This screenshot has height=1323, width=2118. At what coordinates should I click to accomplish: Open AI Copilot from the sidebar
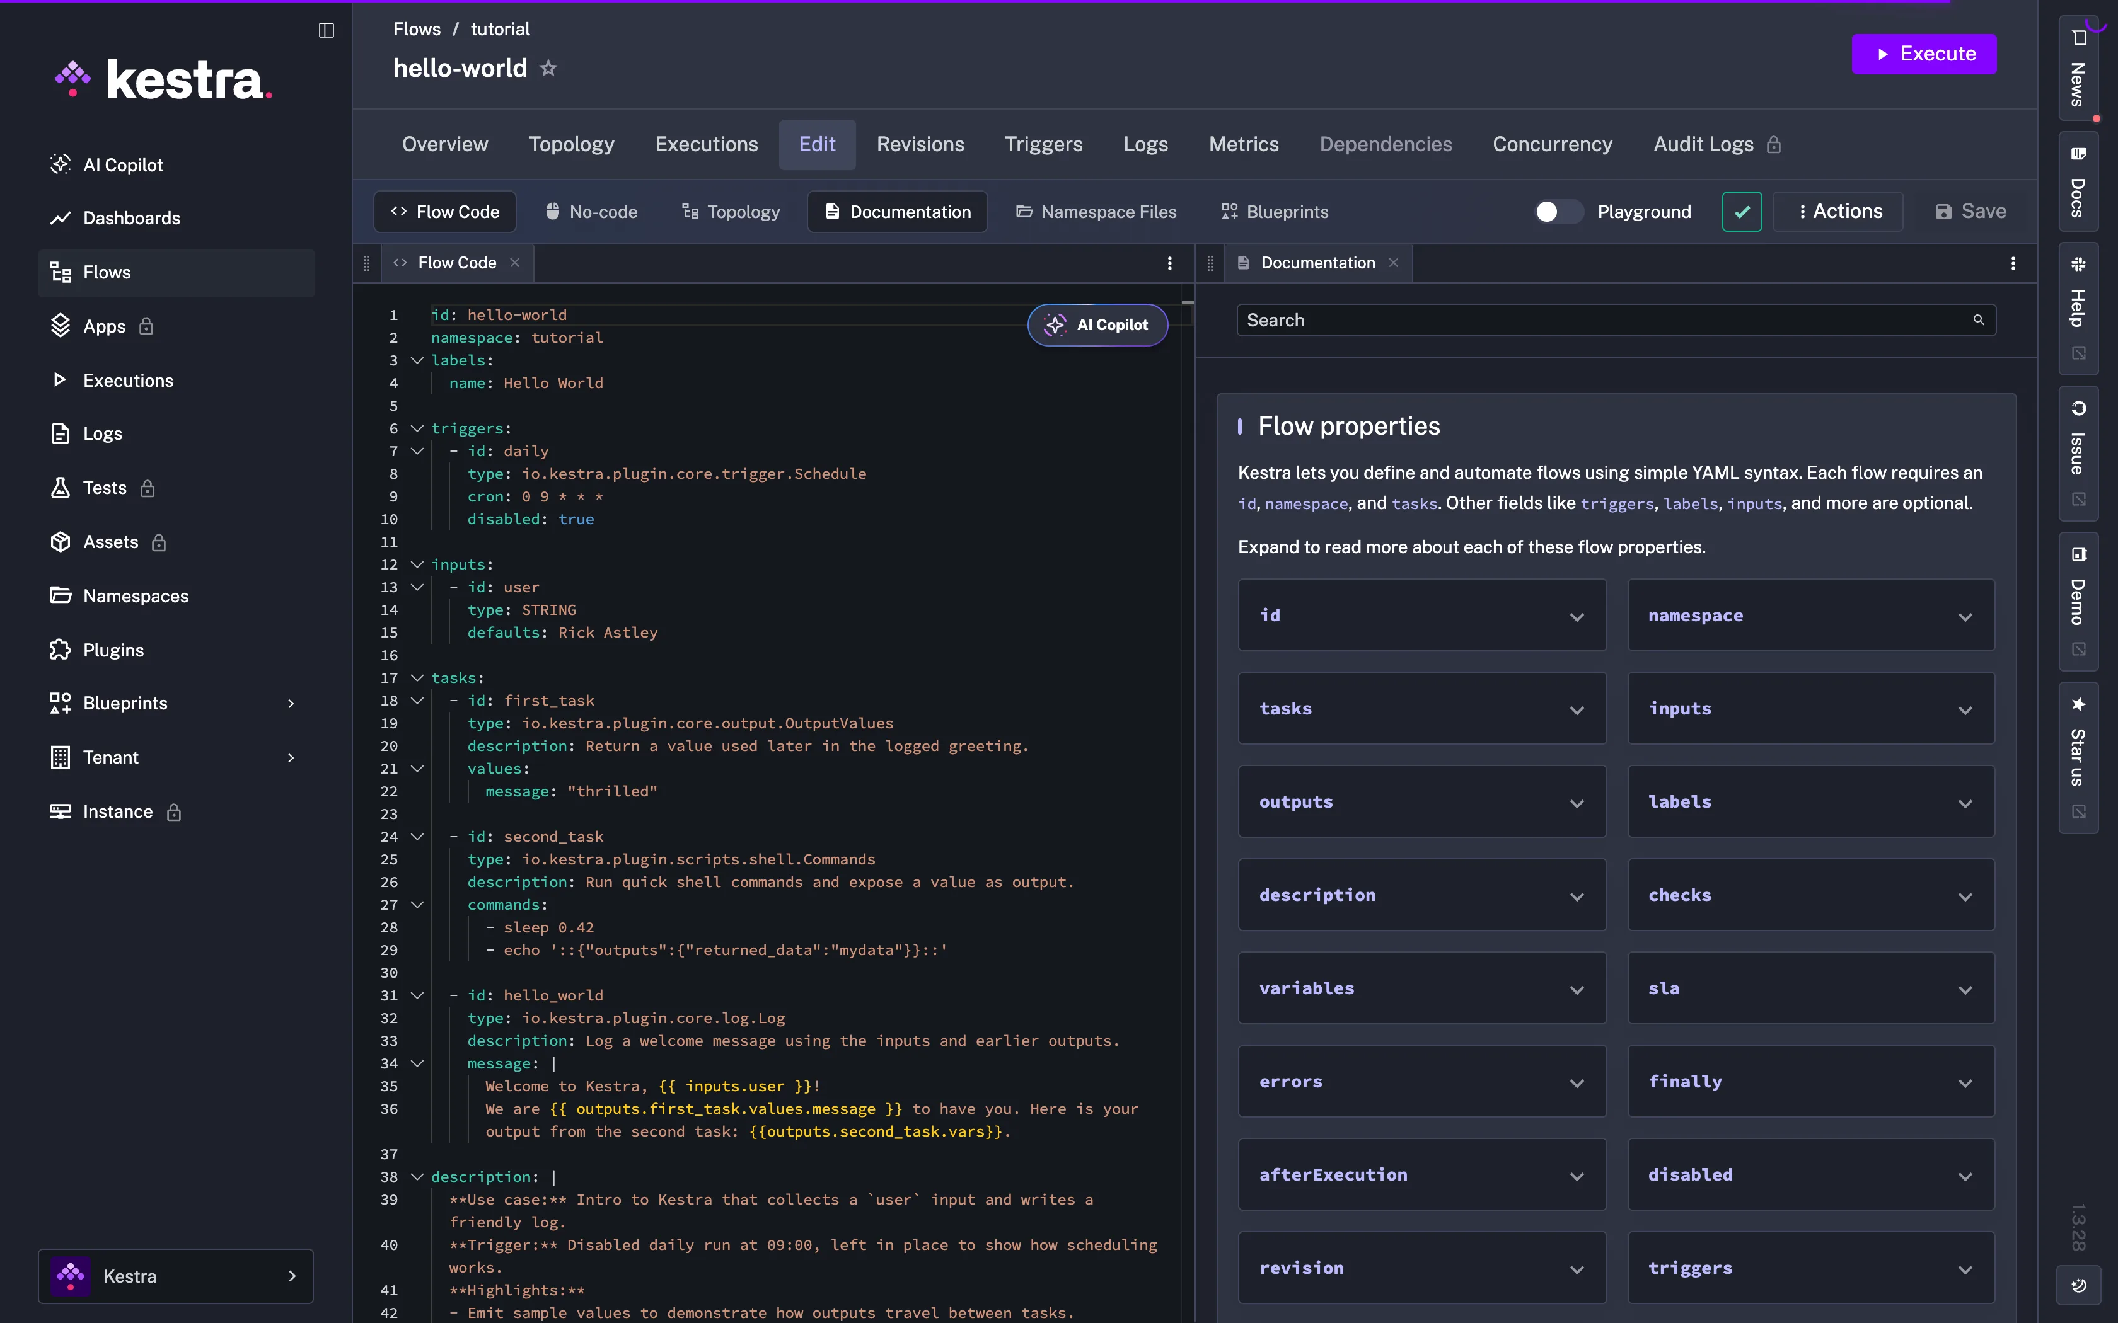176,164
